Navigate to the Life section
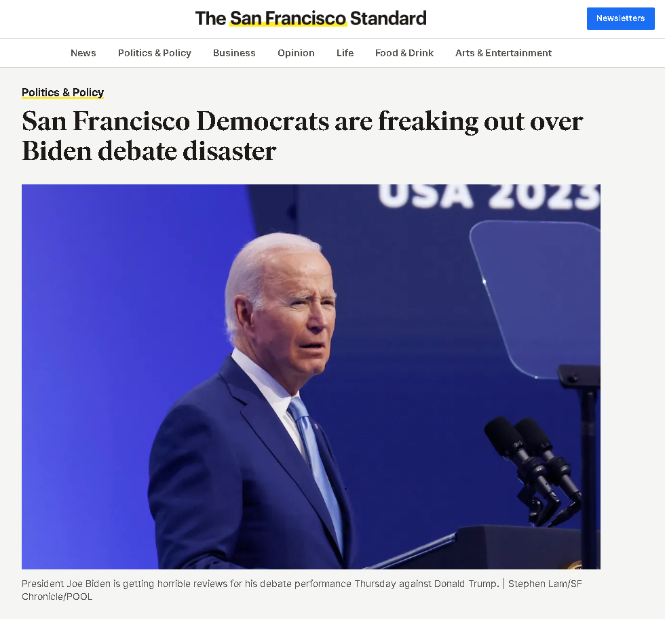Screen dimensions: 665x627 (x=345, y=53)
